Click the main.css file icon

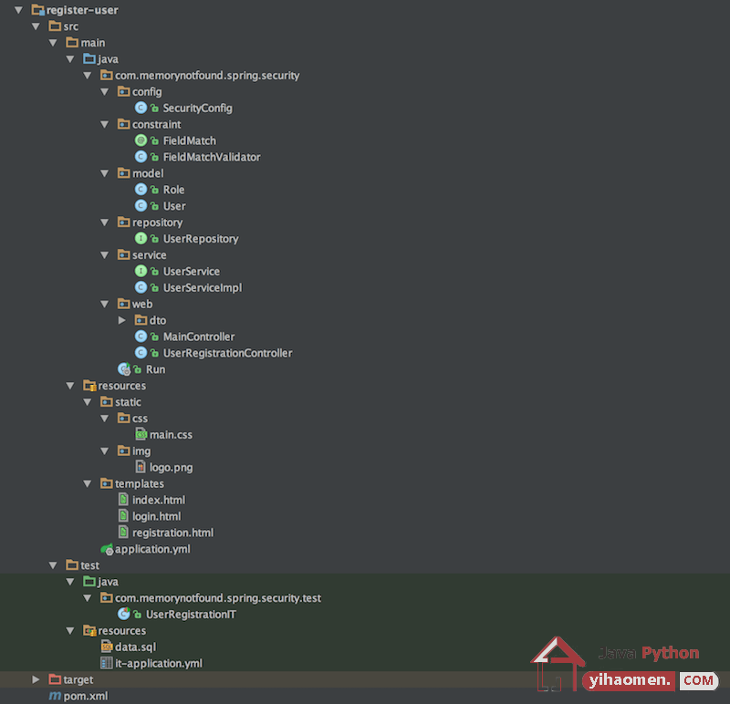point(141,435)
